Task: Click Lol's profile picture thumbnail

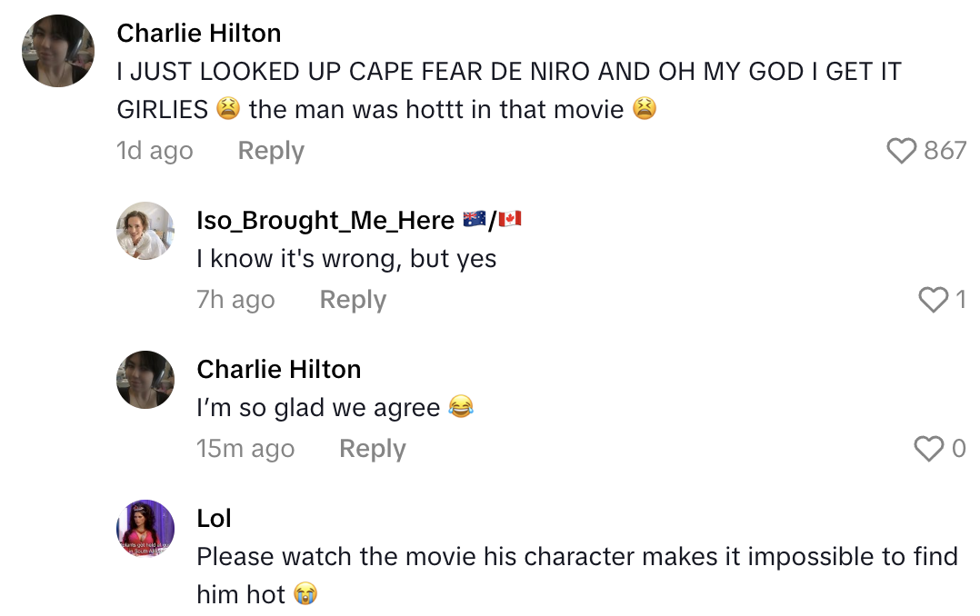Action: pyautogui.click(x=145, y=527)
